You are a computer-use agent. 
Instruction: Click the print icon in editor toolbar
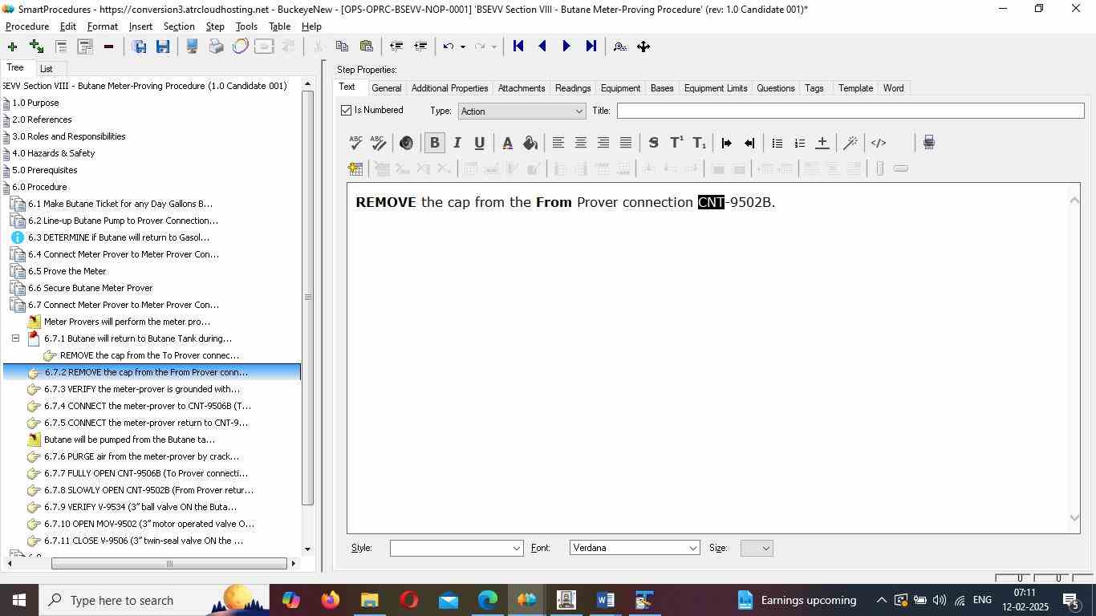click(928, 143)
